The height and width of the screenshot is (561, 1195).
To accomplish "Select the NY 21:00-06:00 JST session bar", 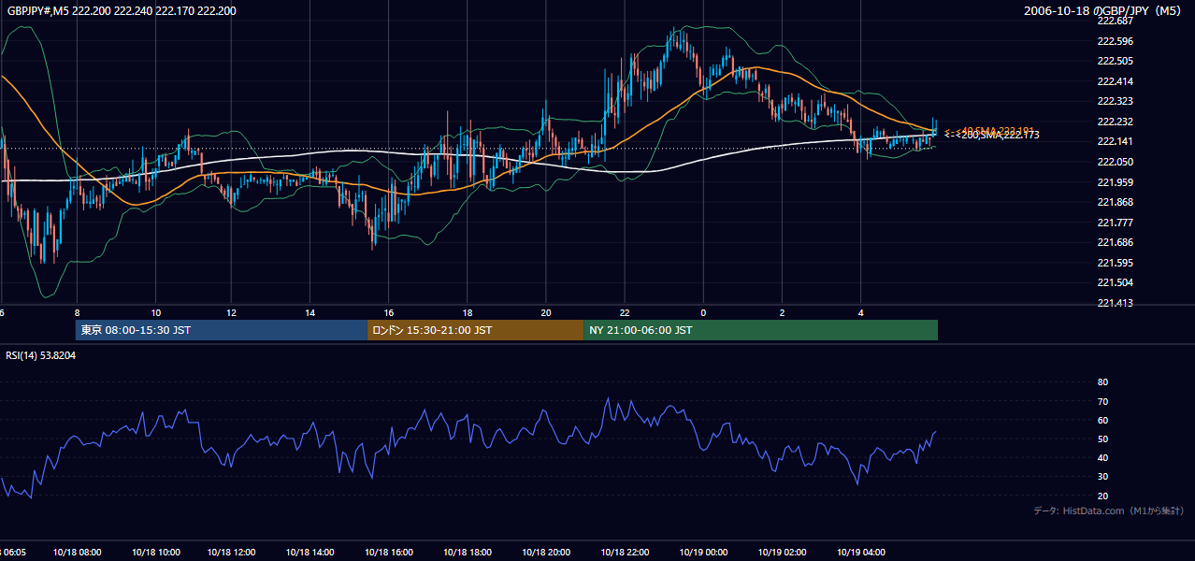I will click(x=761, y=330).
